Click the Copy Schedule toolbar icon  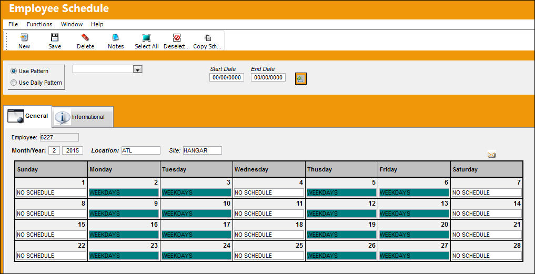tap(207, 37)
